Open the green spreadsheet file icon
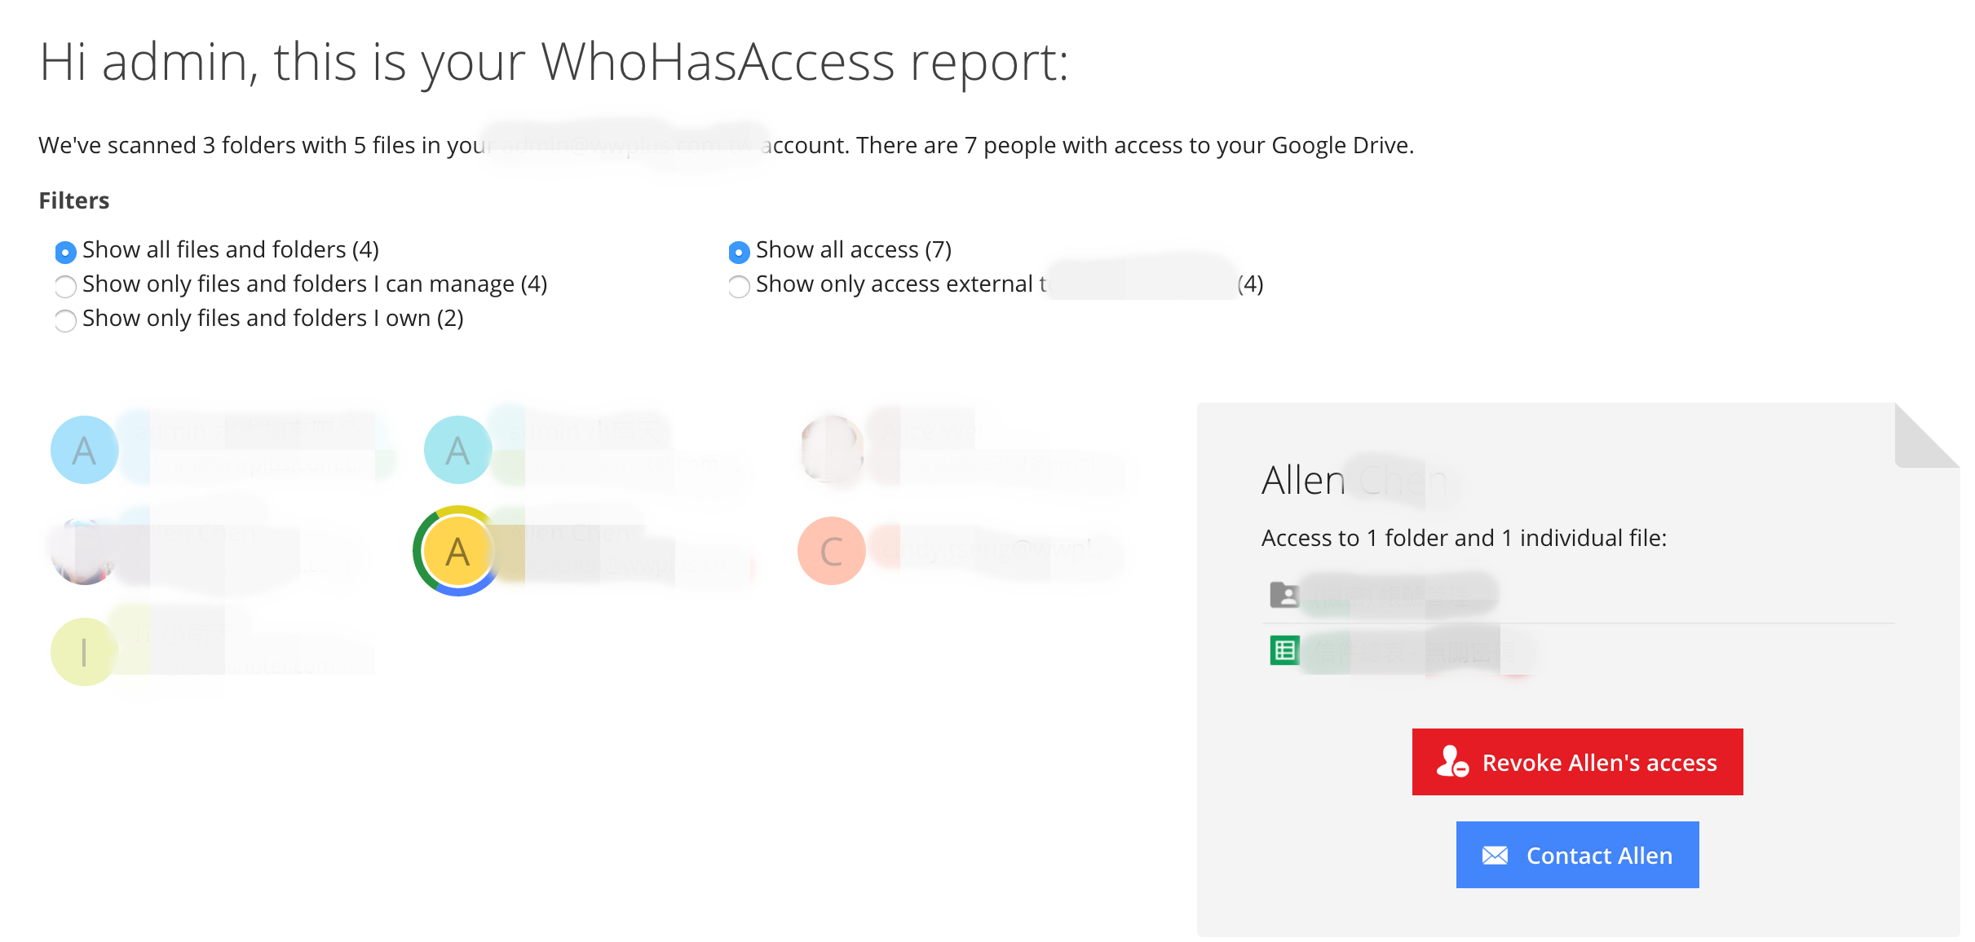The image size is (1975, 942). 1284,650
